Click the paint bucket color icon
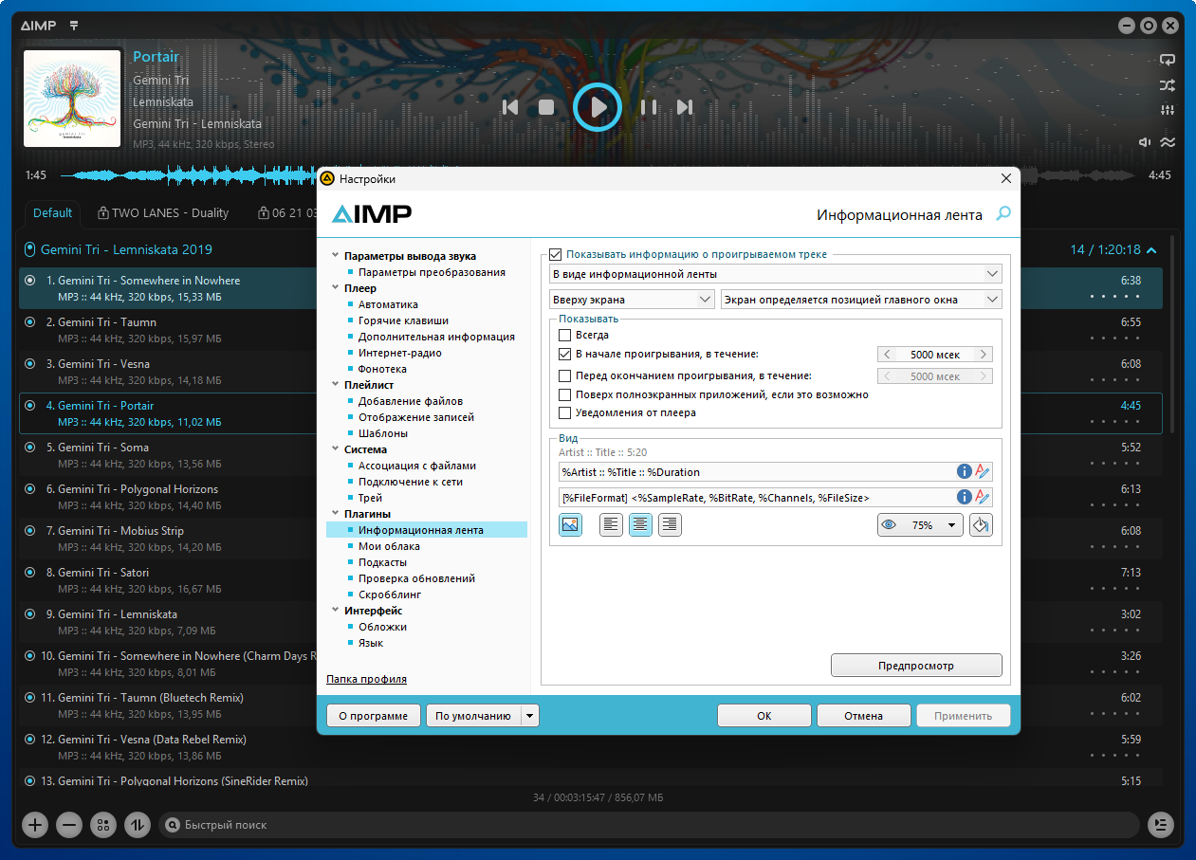The height and width of the screenshot is (860, 1196). (981, 524)
